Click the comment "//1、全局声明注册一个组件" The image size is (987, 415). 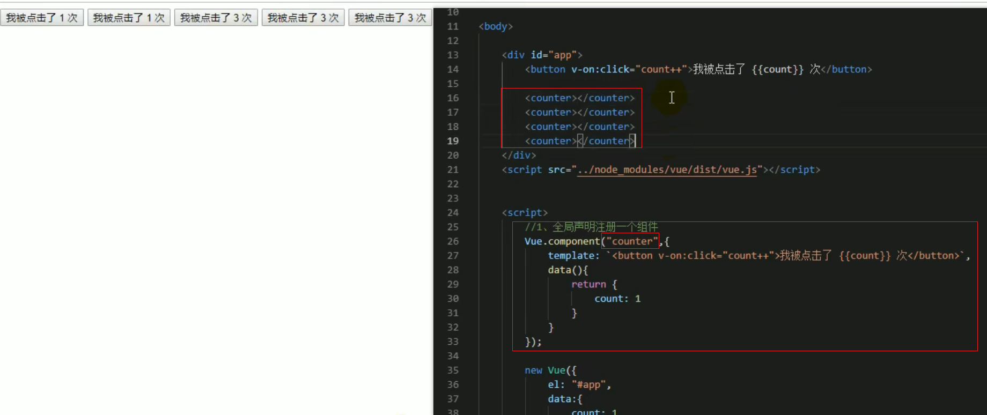[x=591, y=227]
